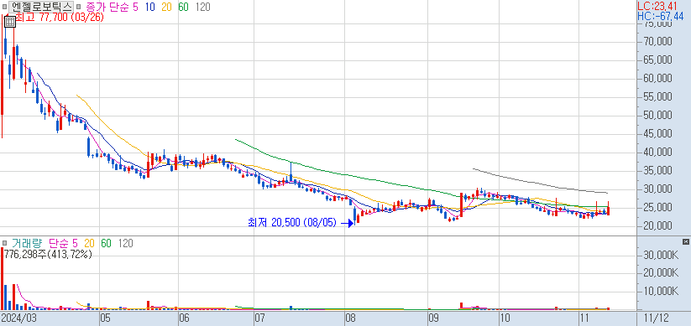Toggle the square before 거래량

pos(4,243)
